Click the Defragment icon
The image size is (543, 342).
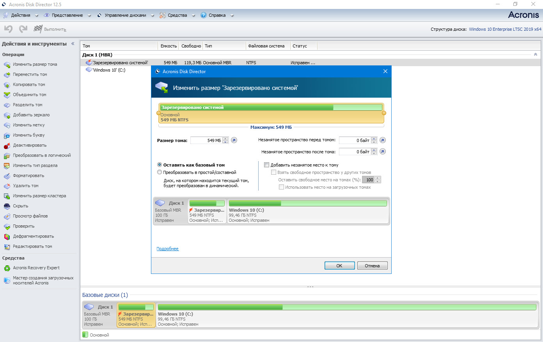[7, 237]
